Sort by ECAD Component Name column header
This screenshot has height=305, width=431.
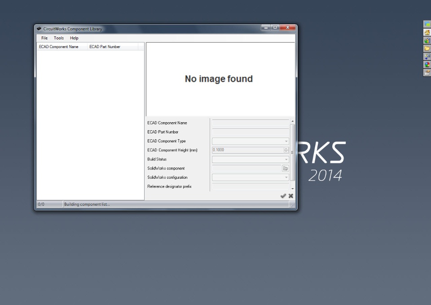pyautogui.click(x=62, y=47)
